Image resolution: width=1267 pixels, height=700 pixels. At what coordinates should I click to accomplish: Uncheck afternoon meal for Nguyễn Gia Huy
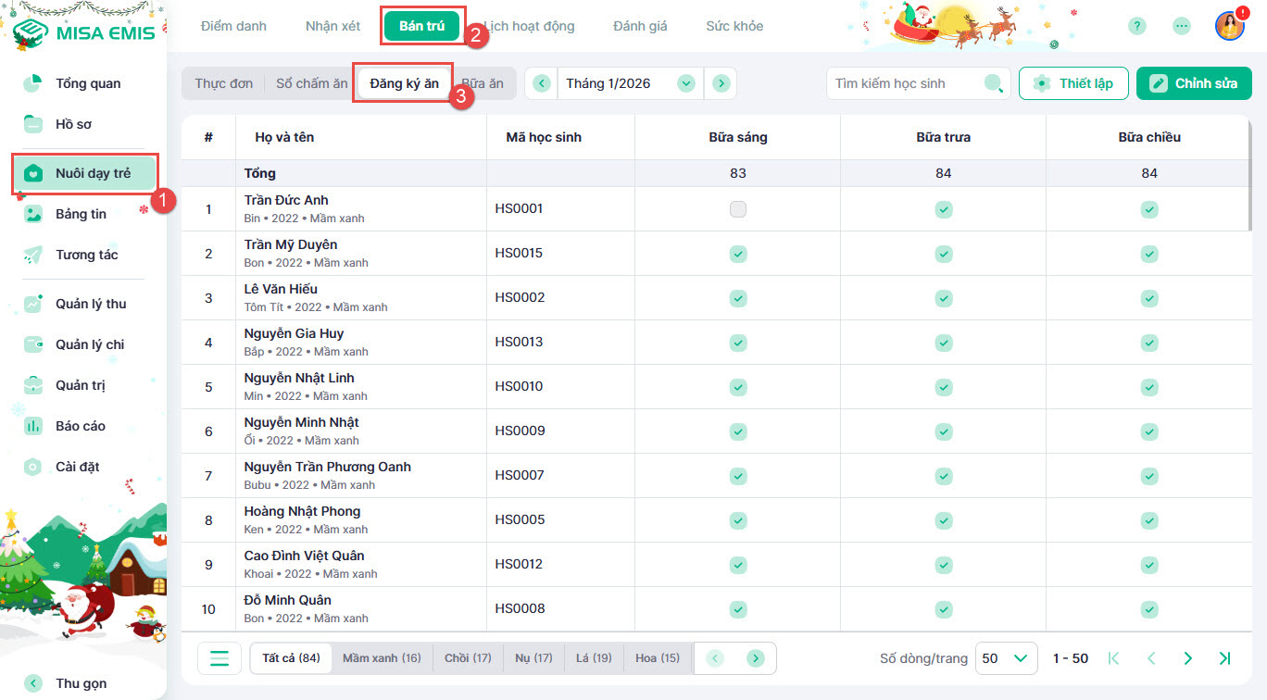1148,343
